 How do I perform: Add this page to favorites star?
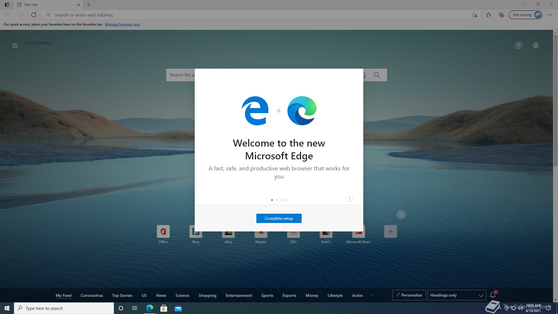tap(475, 15)
